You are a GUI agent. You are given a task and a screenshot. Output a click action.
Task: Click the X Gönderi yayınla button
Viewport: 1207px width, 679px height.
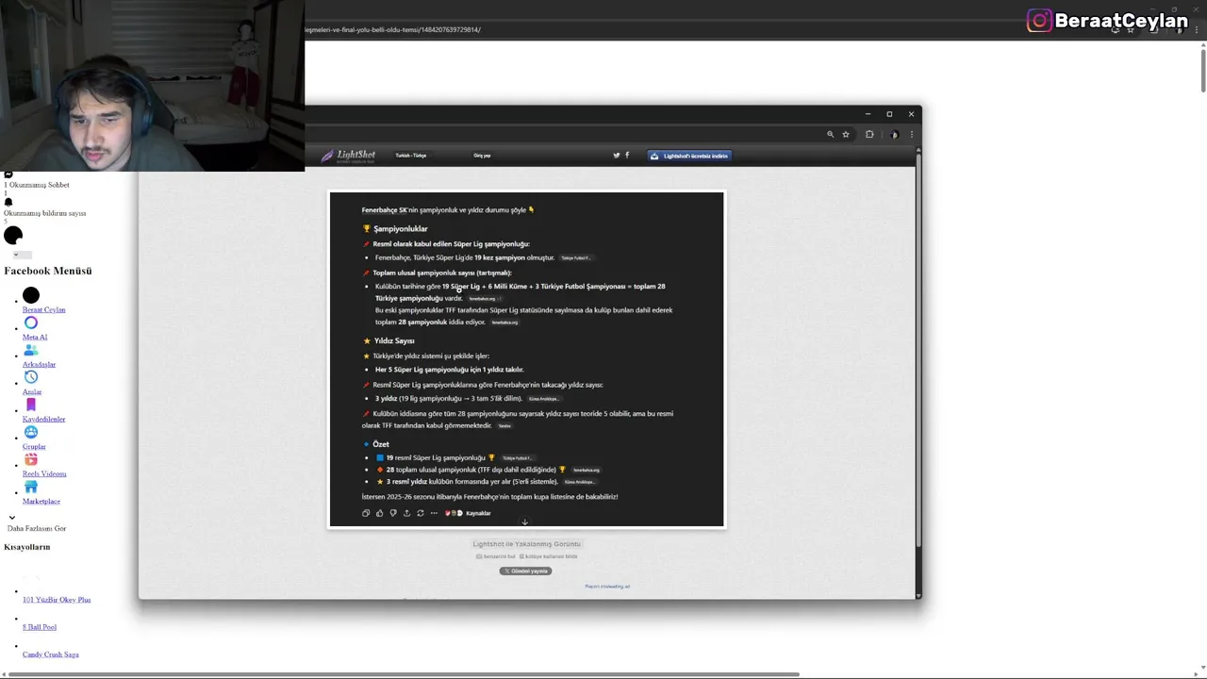(x=525, y=571)
